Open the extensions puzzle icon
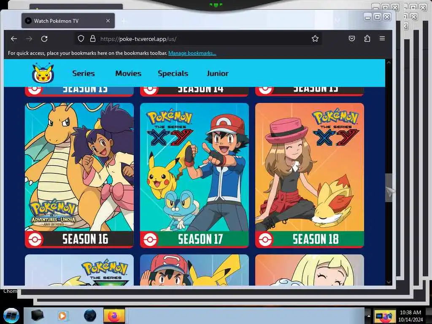Viewport: 432px width, 324px height. coord(367,38)
